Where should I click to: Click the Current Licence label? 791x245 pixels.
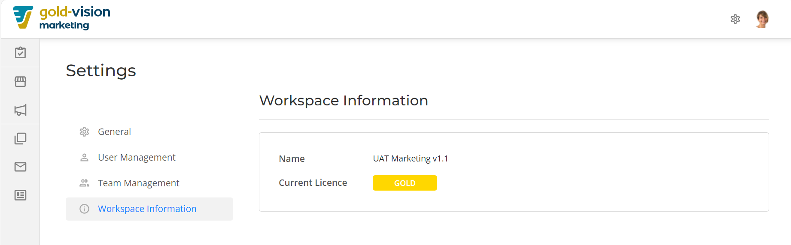pos(313,183)
